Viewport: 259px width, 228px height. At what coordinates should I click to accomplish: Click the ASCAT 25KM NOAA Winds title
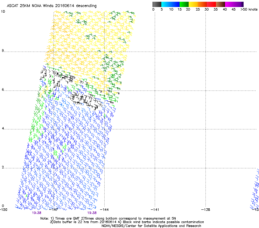pyautogui.click(x=51, y=6)
